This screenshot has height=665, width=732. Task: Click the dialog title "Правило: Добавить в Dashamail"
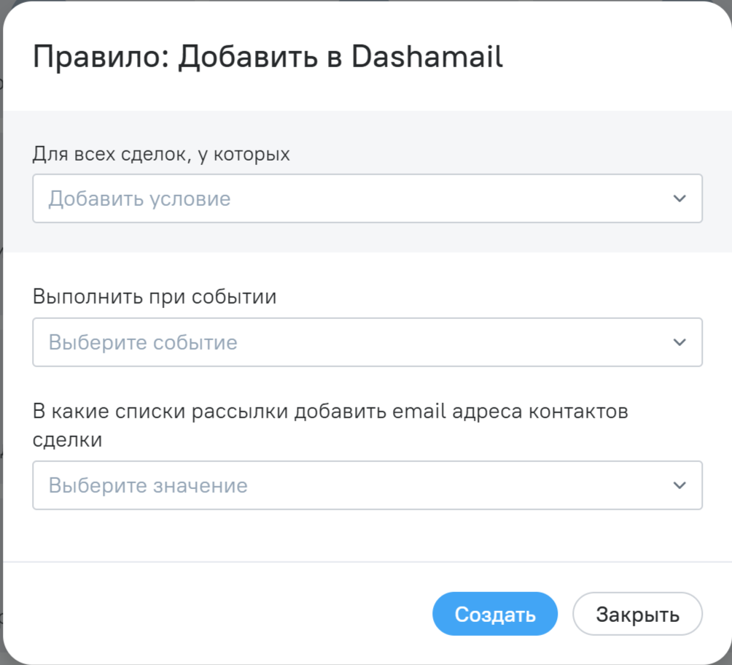[x=268, y=58]
